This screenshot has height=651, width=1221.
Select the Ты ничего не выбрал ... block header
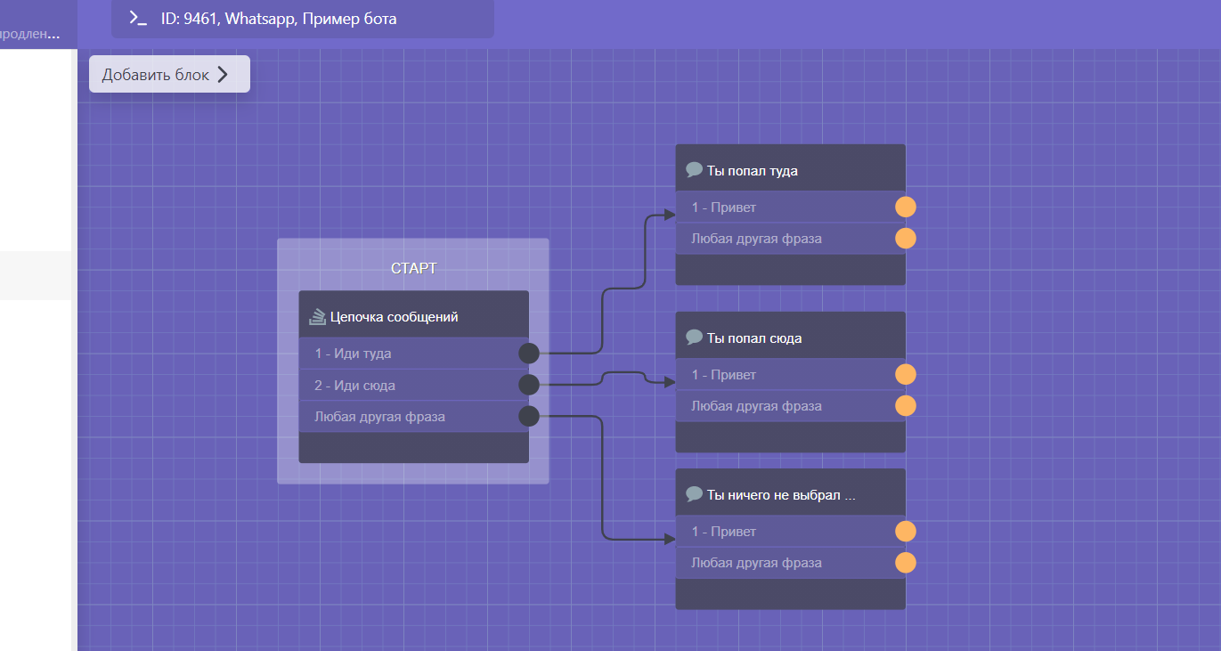791,492
